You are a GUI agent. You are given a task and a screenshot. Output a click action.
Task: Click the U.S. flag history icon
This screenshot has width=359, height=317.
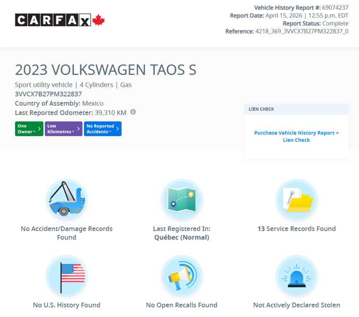tap(67, 276)
